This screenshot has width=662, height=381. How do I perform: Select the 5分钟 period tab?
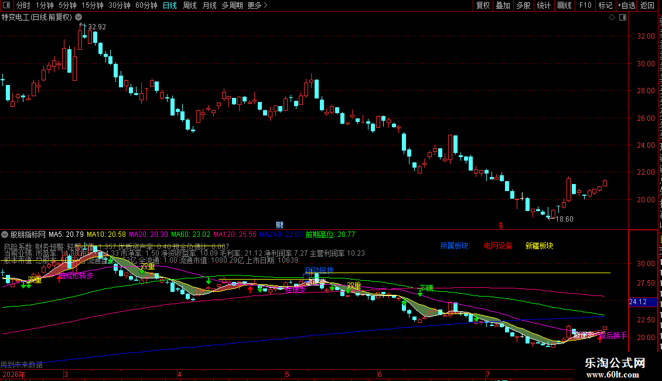pos(67,5)
